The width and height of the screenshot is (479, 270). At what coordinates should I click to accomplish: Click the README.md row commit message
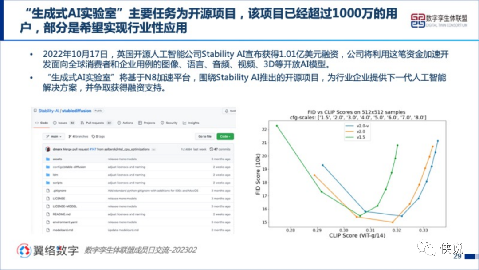point(126,214)
